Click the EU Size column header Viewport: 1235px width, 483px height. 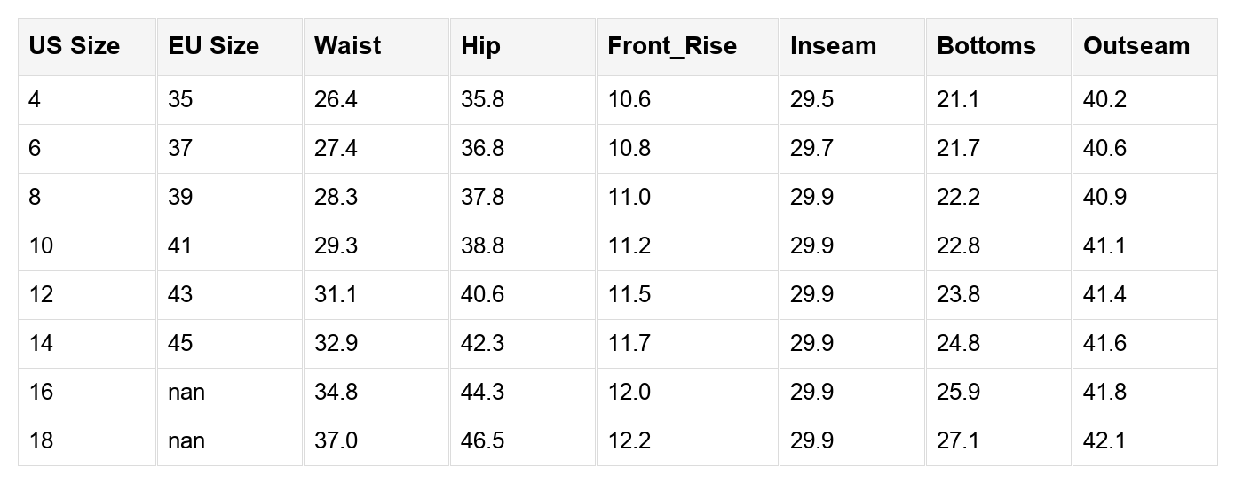214,46
